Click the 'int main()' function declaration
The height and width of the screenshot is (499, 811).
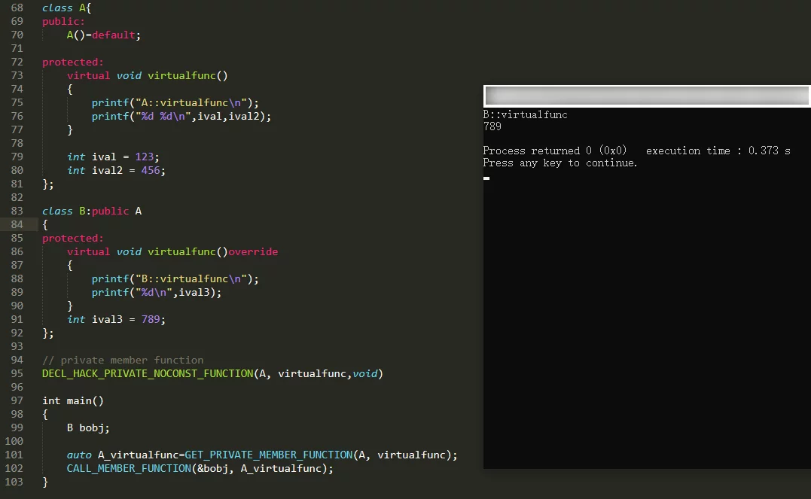point(73,400)
